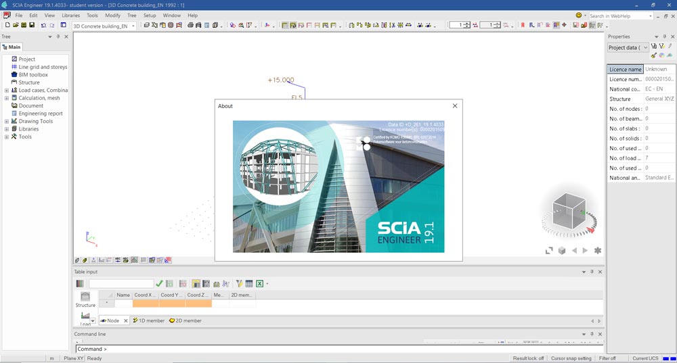Click the red target cursor snap icon
Image resolution: width=677 pixels, height=363 pixels.
(x=564, y=26)
